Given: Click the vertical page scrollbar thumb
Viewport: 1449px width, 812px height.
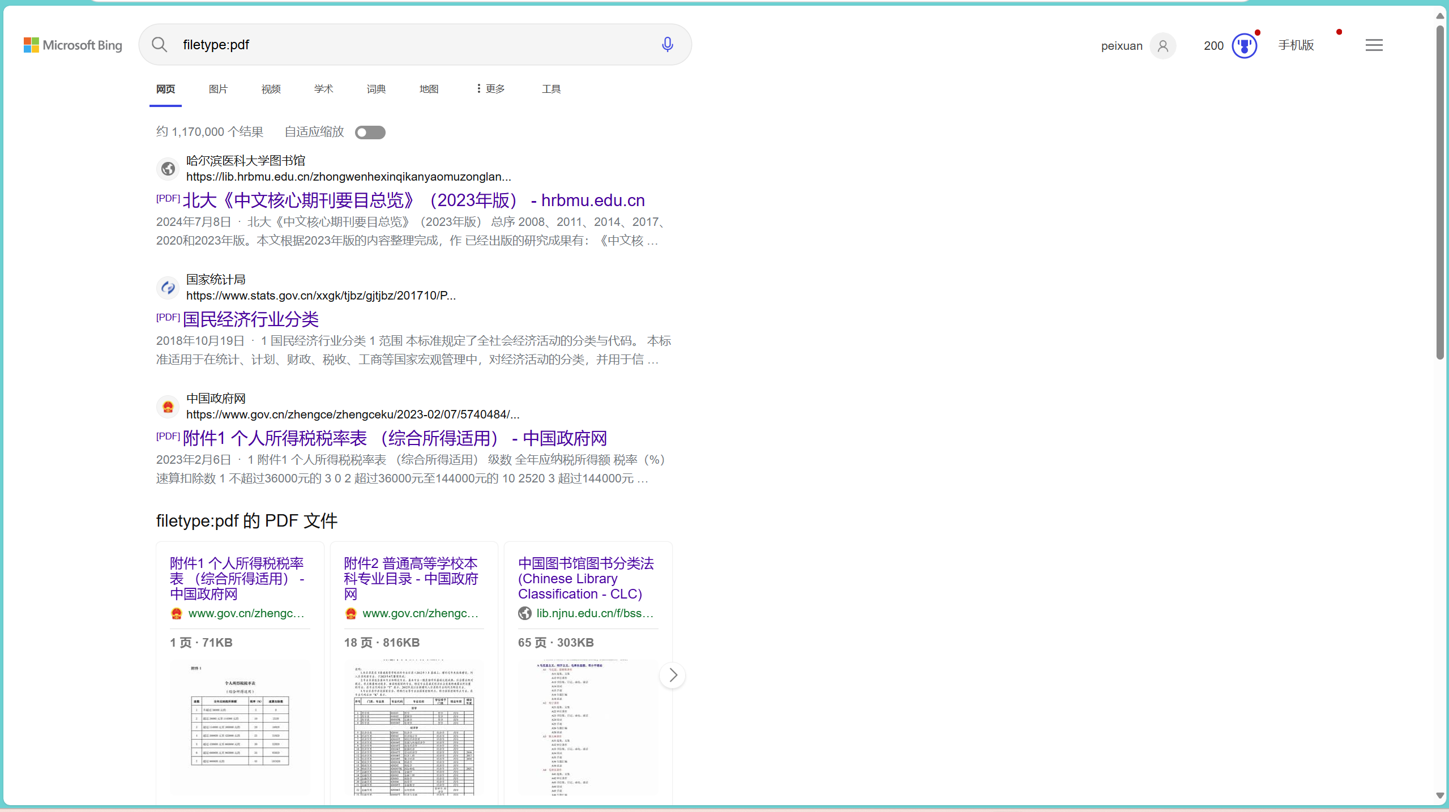Looking at the screenshot, I should (x=1441, y=193).
